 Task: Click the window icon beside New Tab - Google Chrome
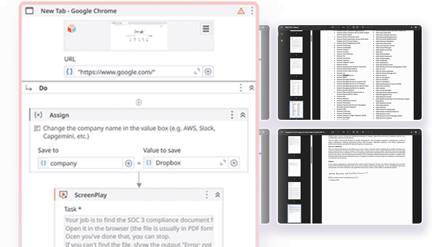(30, 11)
